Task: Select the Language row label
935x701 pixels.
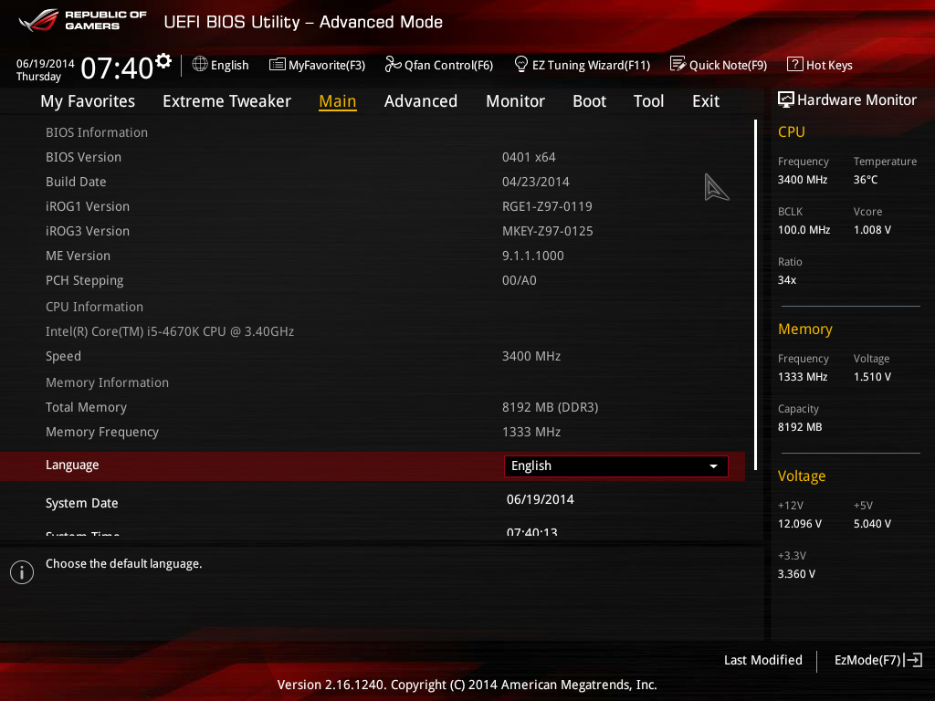Action: point(72,466)
